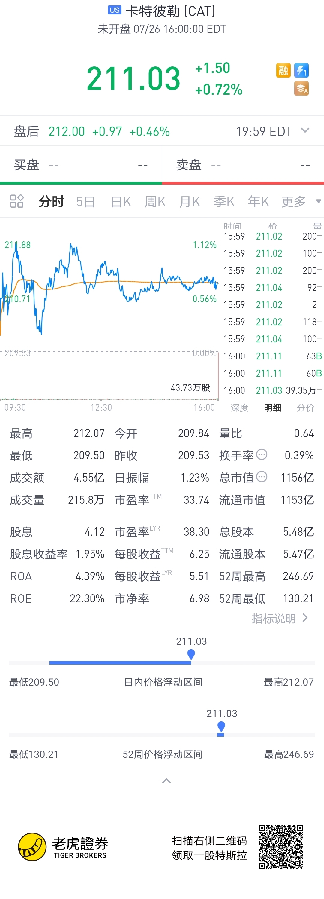Tap the 日内价格浮动区间 label

point(163,682)
